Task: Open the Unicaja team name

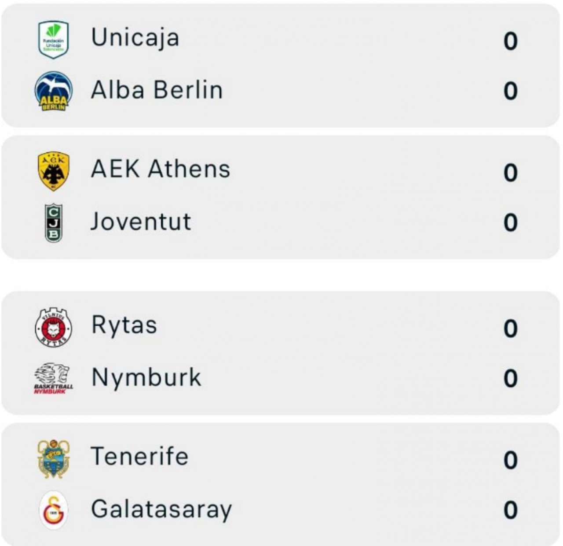Action: (135, 37)
